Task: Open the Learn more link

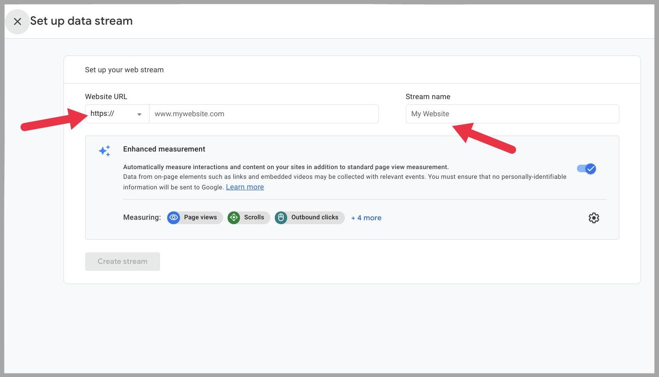Action: click(244, 187)
